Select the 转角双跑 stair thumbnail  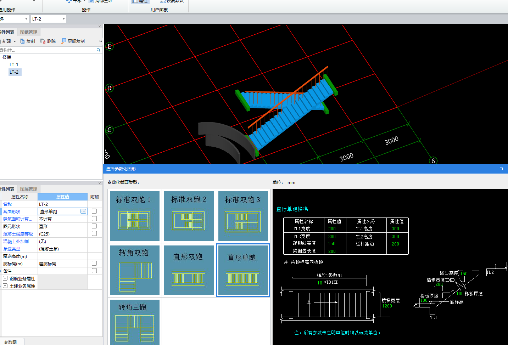tap(135, 270)
